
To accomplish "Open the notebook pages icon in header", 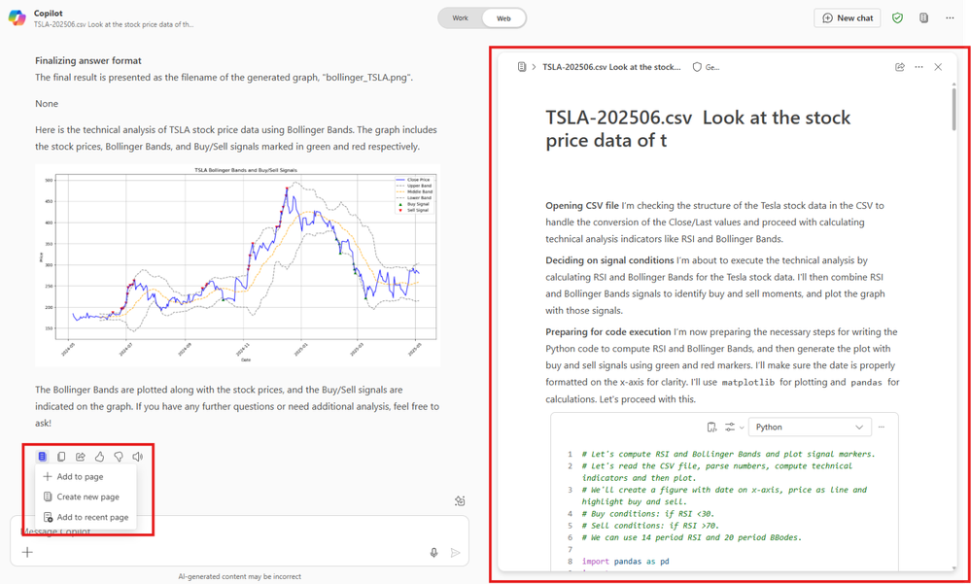I will tap(924, 17).
